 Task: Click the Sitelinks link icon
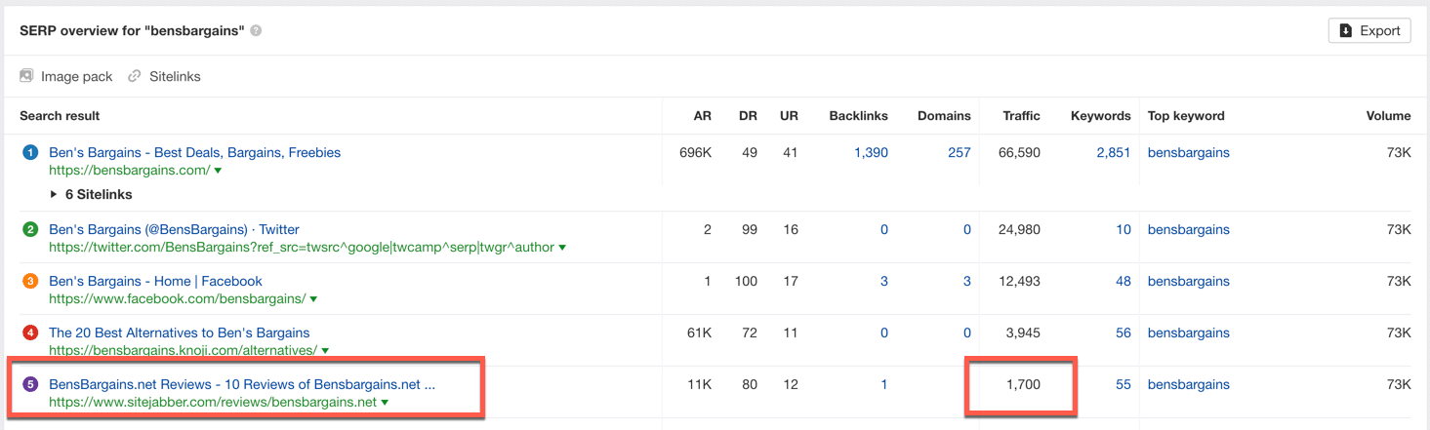click(135, 76)
